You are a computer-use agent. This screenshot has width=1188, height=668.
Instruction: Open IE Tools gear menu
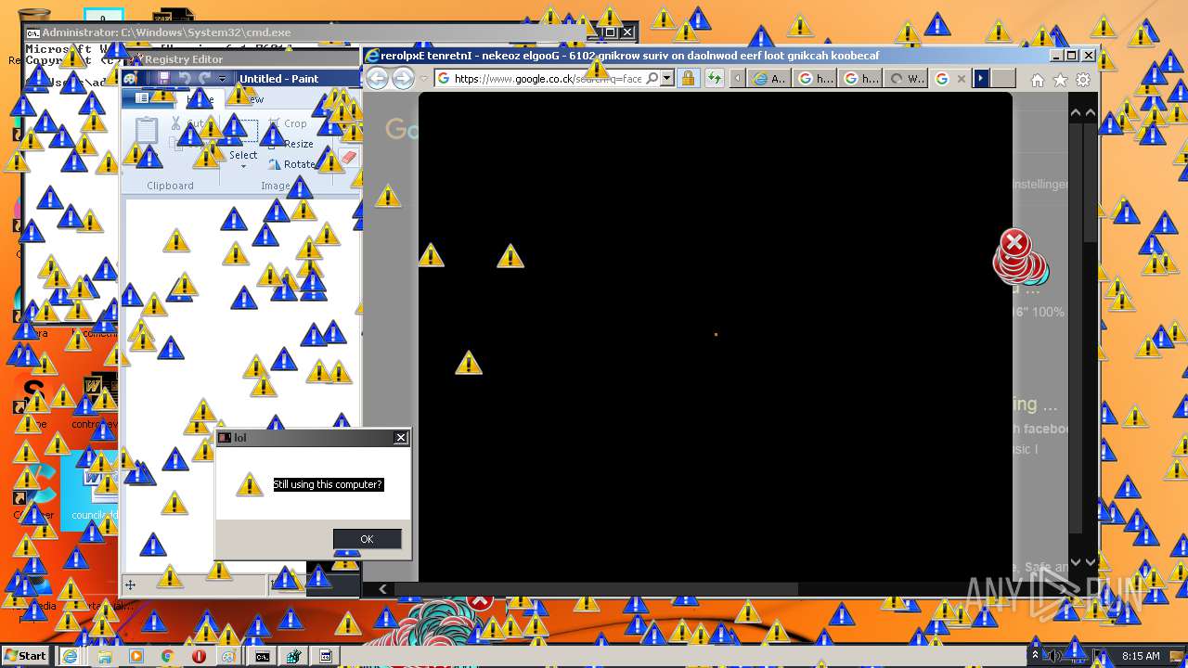pyautogui.click(x=1083, y=81)
